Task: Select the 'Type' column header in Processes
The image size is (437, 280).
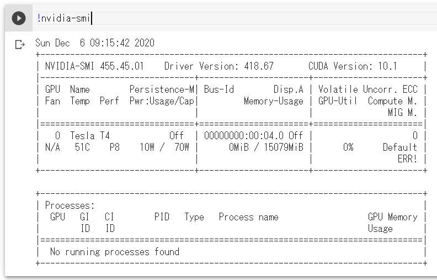Action: 194,217
